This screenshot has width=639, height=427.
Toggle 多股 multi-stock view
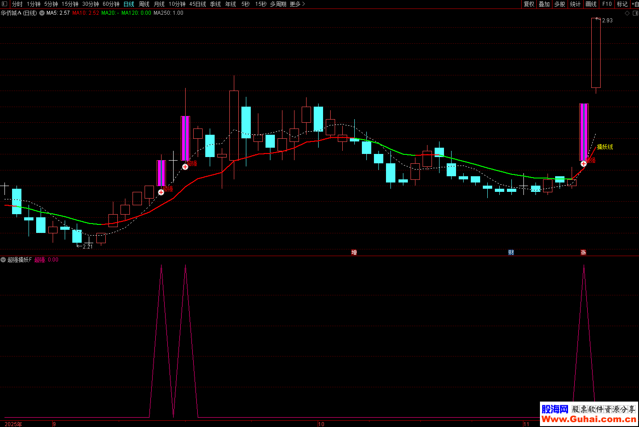(560, 4)
